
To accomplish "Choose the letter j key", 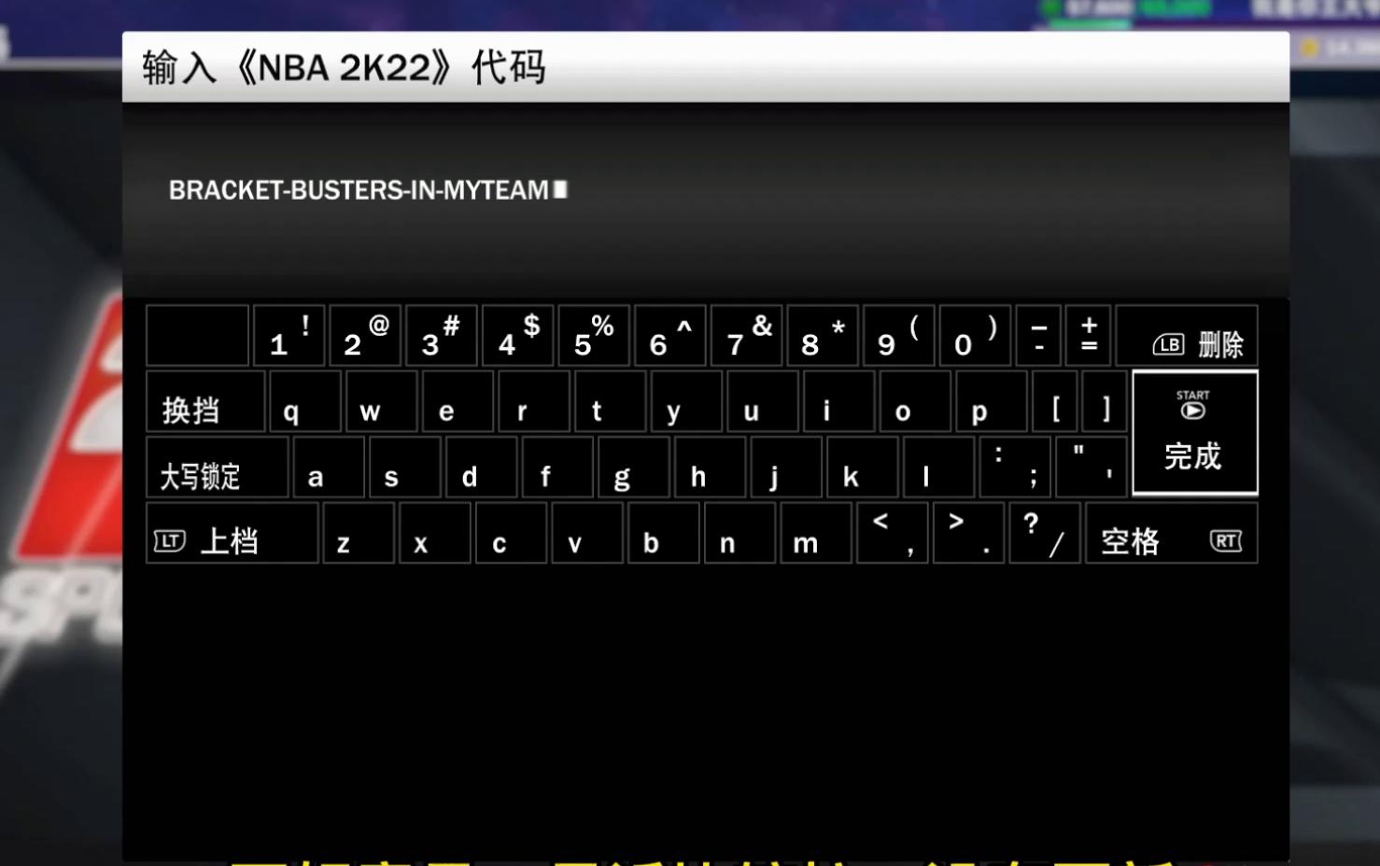I will pyautogui.click(x=786, y=468).
